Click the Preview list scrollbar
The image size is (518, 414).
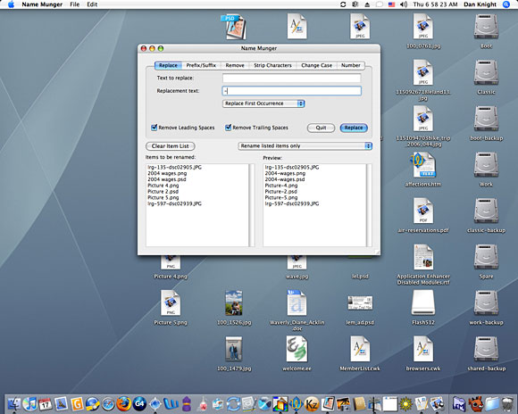tap(369, 205)
